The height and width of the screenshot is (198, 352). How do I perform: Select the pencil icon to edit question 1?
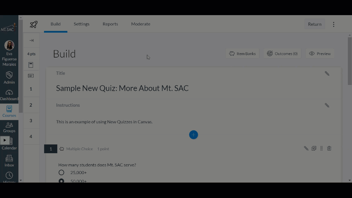click(x=306, y=148)
